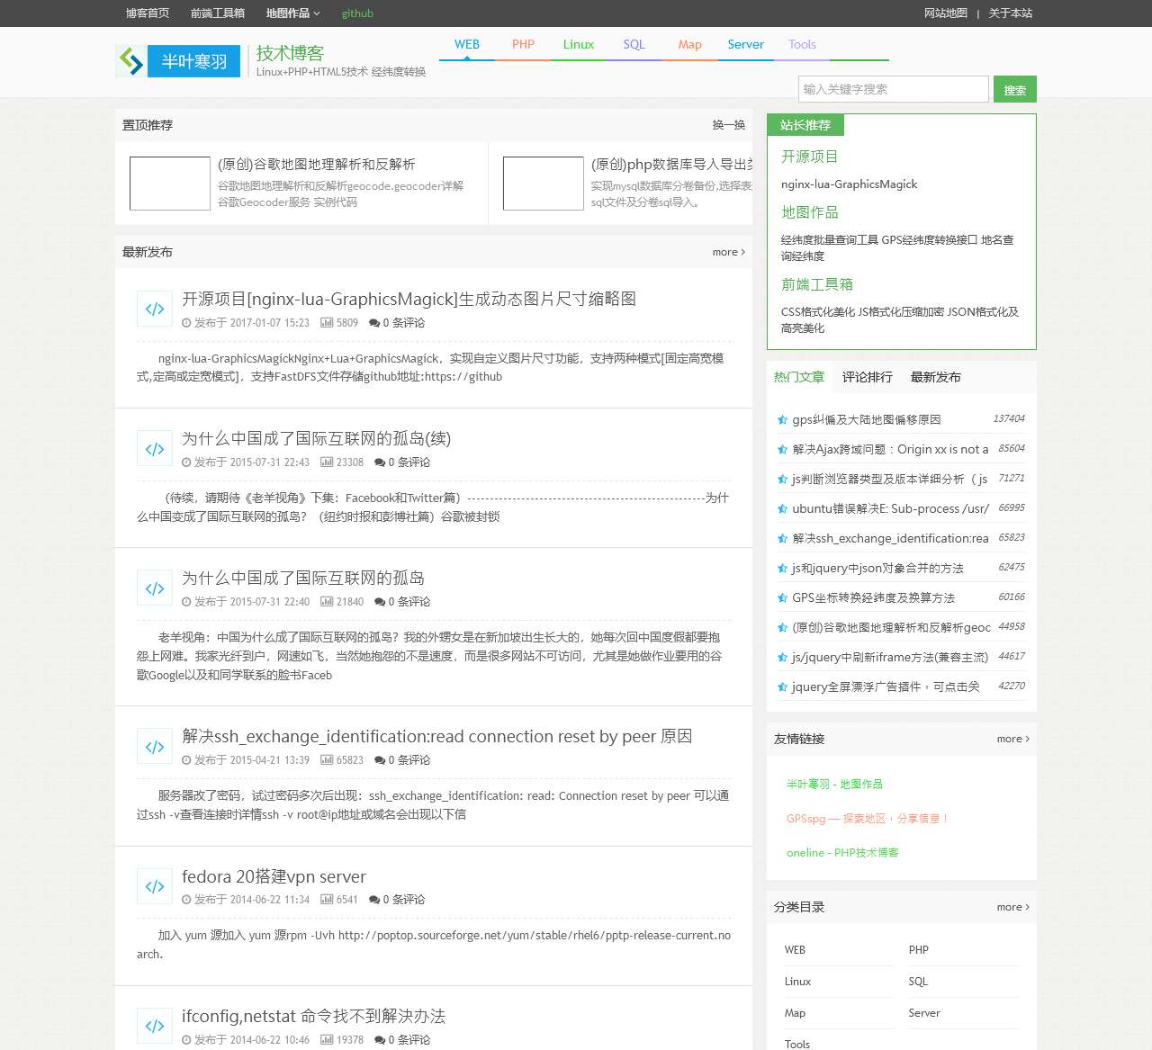Open post 开源项目[nginx-lua-GraphicsMagick]生成动态图片尺寸缩略图
The image size is (1152, 1050).
click(409, 299)
